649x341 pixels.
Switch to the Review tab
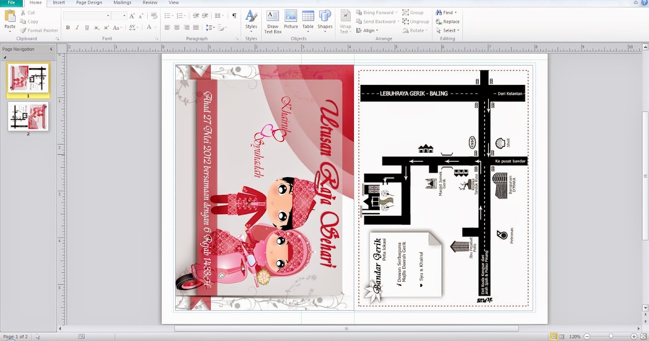(x=150, y=3)
